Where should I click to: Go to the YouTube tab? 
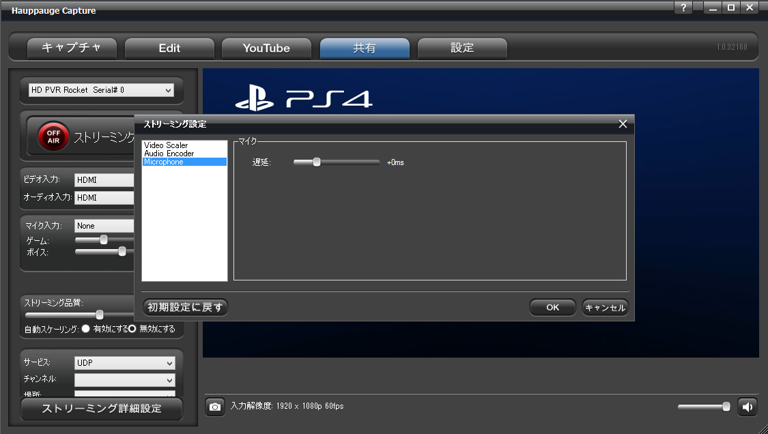[x=266, y=48]
